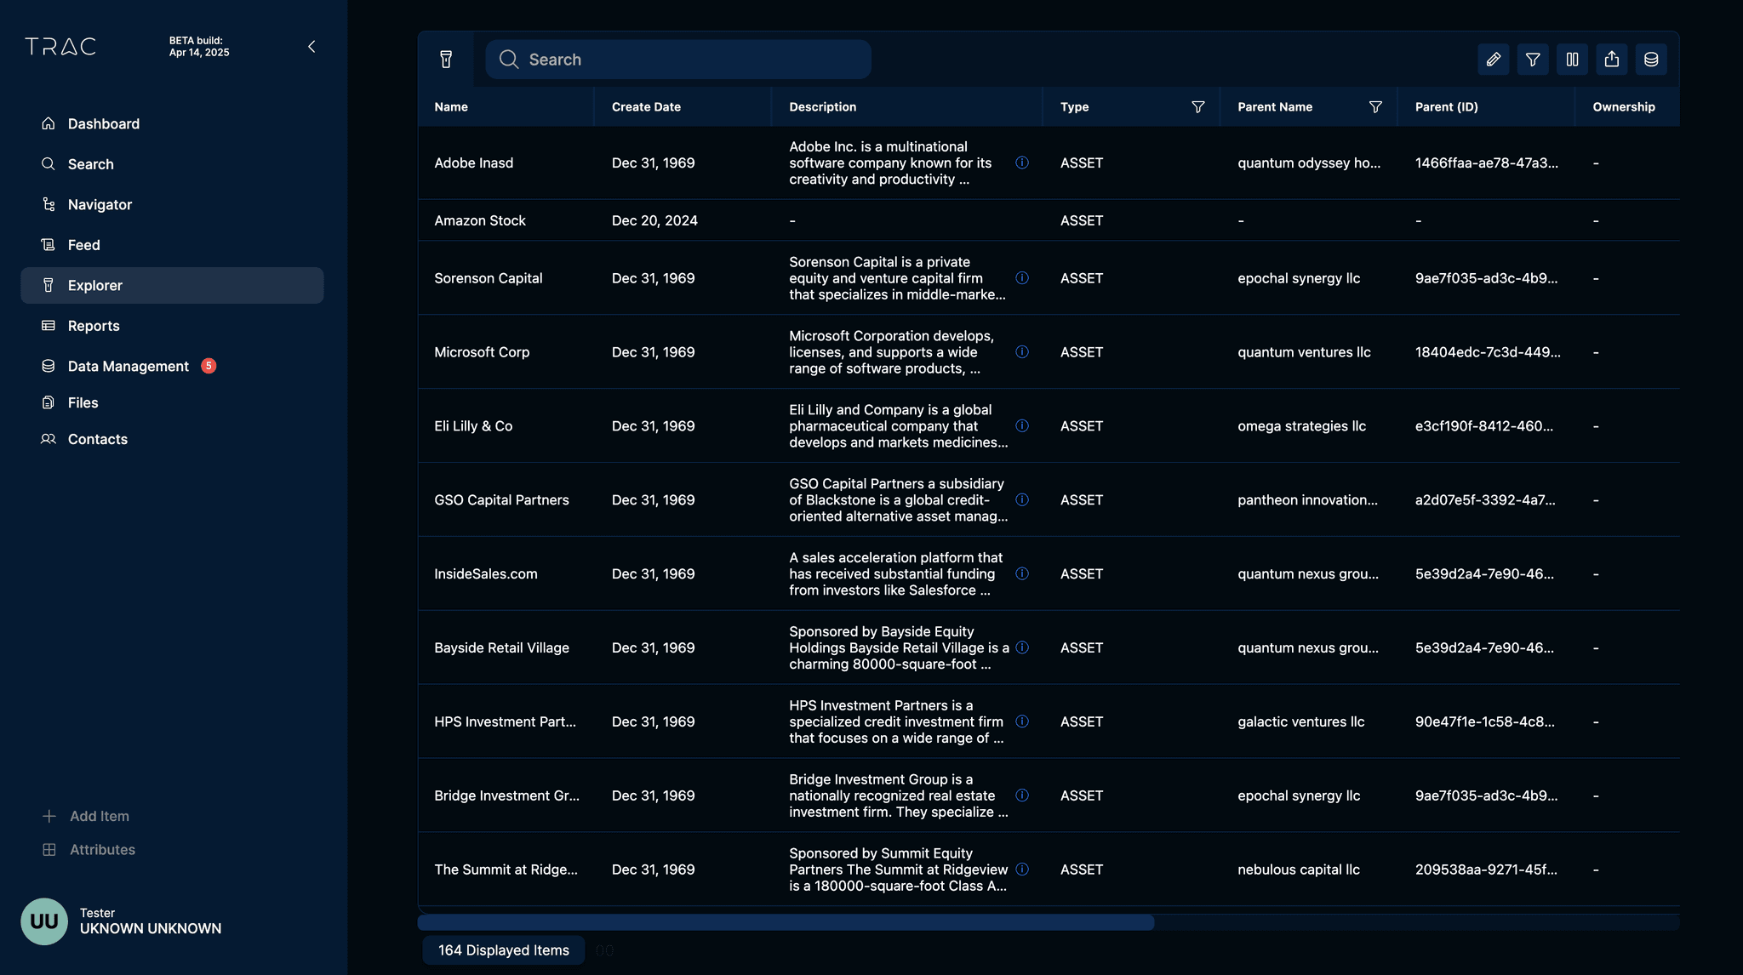
Task: Open Data Management in the sidebar
Action: coord(128,366)
